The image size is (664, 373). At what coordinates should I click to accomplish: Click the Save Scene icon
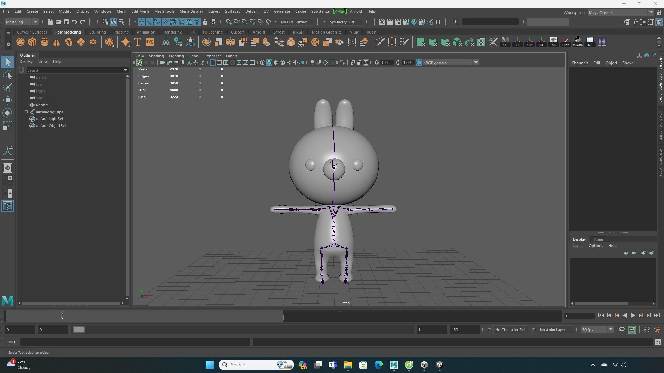(66, 22)
